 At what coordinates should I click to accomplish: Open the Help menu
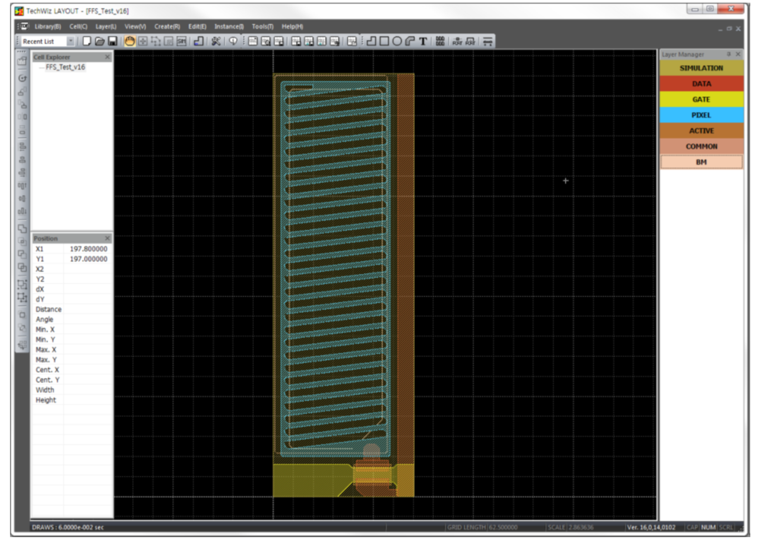pyautogui.click(x=292, y=26)
